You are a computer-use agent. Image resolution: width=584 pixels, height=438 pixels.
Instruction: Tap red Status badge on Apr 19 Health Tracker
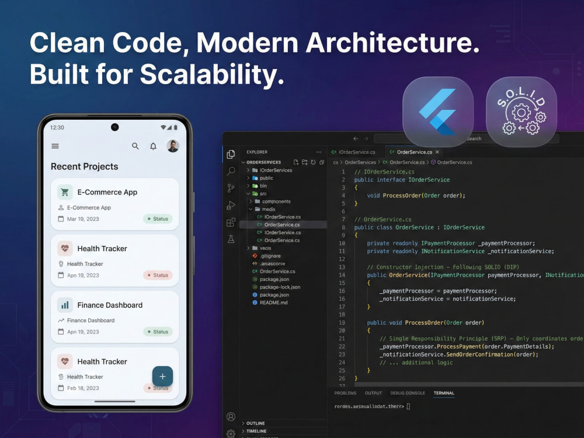point(158,275)
